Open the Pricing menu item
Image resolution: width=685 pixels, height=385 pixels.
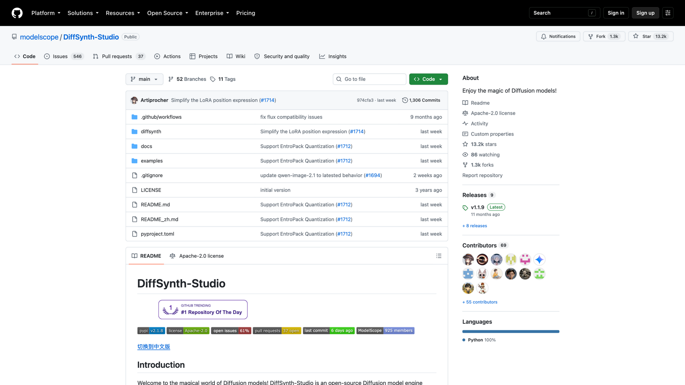coord(245,13)
